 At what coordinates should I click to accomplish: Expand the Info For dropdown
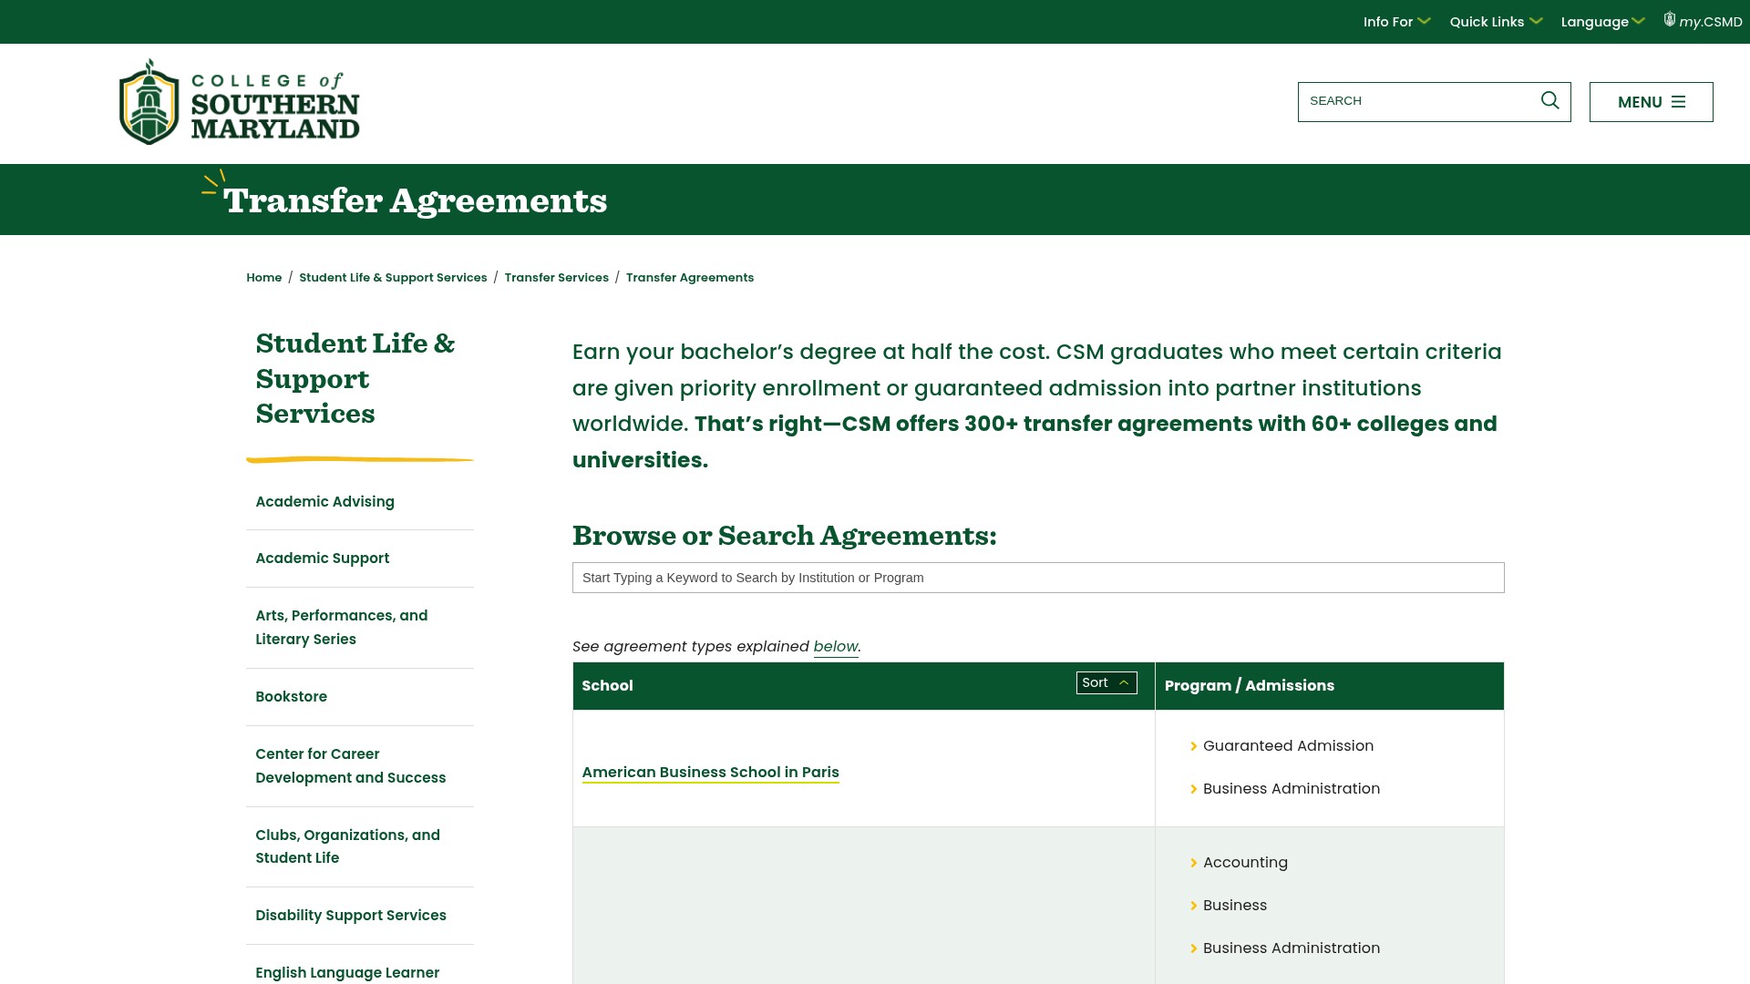tap(1396, 22)
